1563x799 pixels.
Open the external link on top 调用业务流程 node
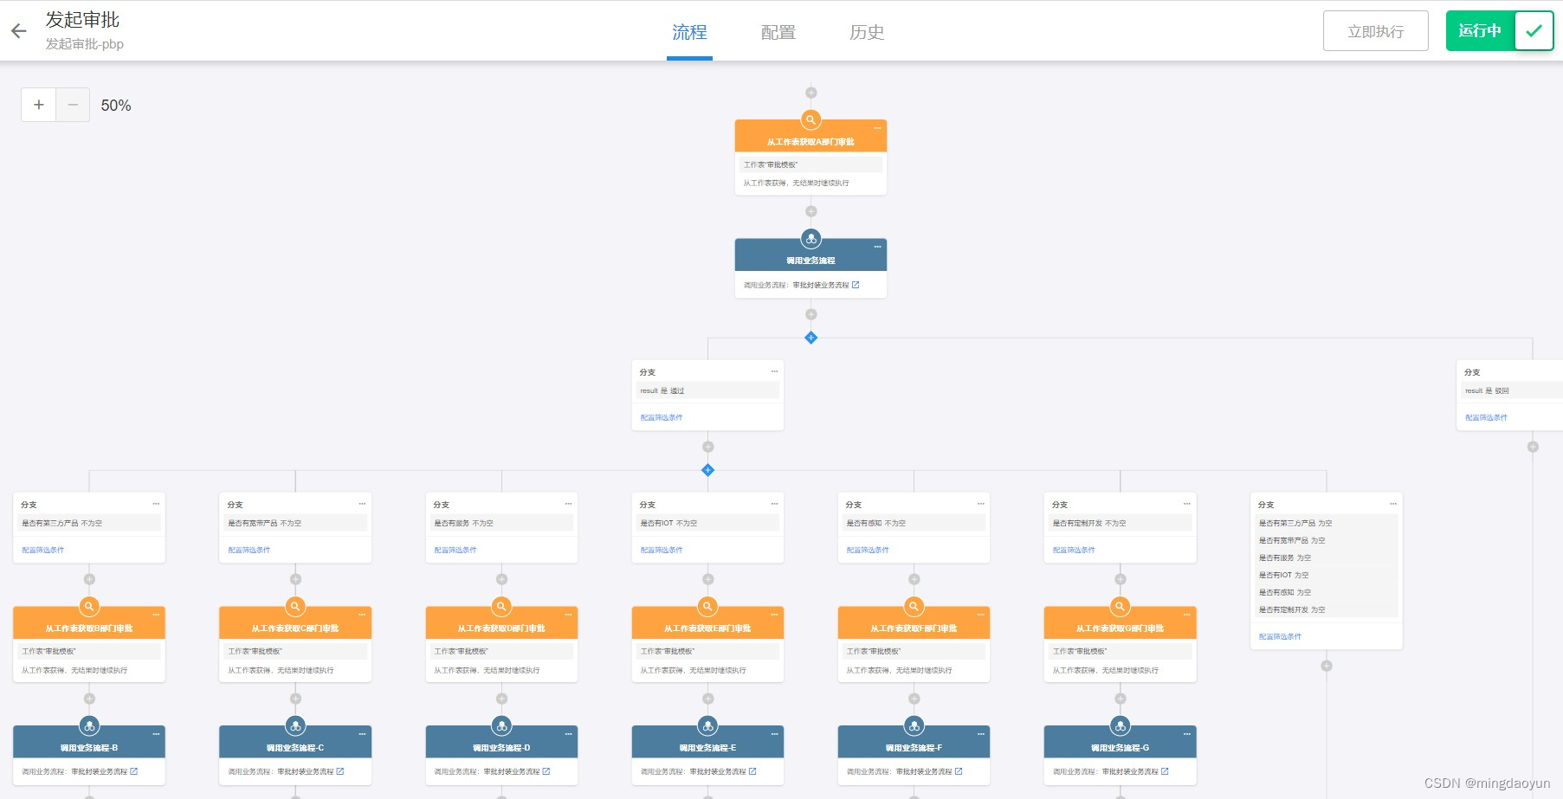tap(856, 285)
